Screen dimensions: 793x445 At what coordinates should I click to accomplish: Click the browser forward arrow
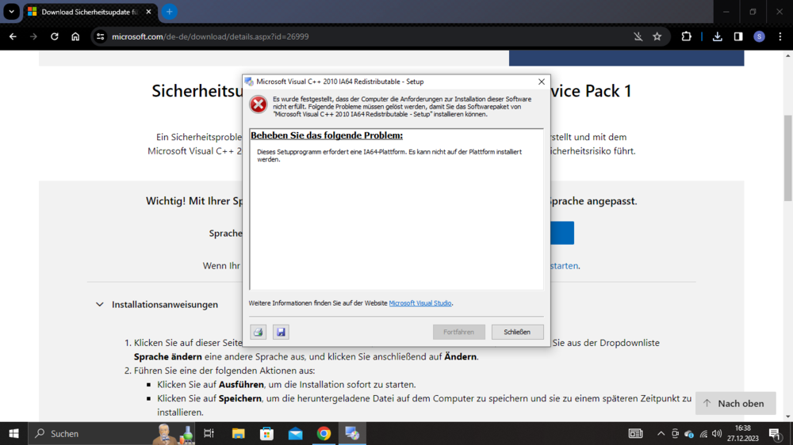[x=33, y=36]
